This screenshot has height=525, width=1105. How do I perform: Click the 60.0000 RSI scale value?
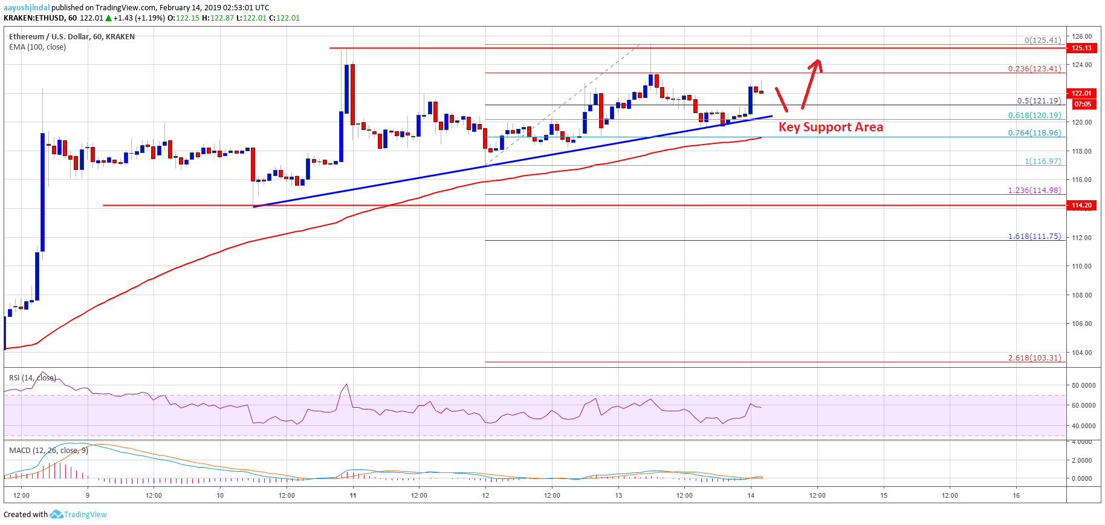[1083, 406]
